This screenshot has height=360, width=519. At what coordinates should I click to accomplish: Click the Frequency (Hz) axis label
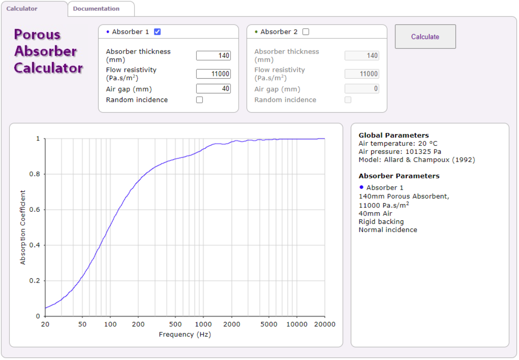[x=185, y=335]
